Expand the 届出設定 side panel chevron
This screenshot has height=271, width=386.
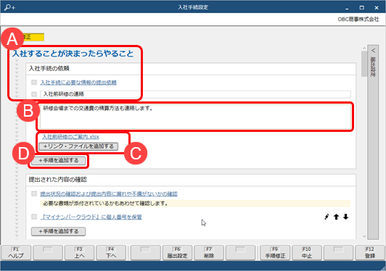point(373,51)
